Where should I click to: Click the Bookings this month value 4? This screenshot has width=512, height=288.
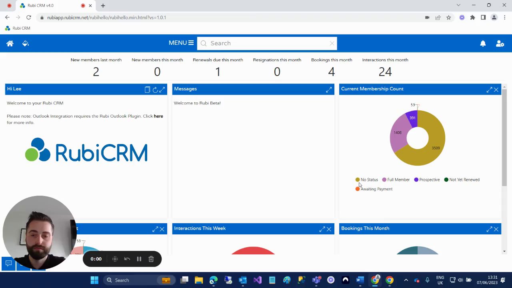click(332, 72)
